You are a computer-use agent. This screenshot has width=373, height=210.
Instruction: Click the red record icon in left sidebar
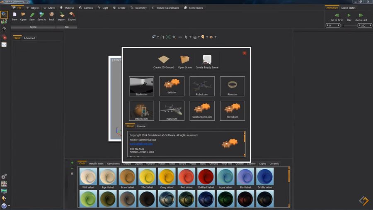point(4,37)
